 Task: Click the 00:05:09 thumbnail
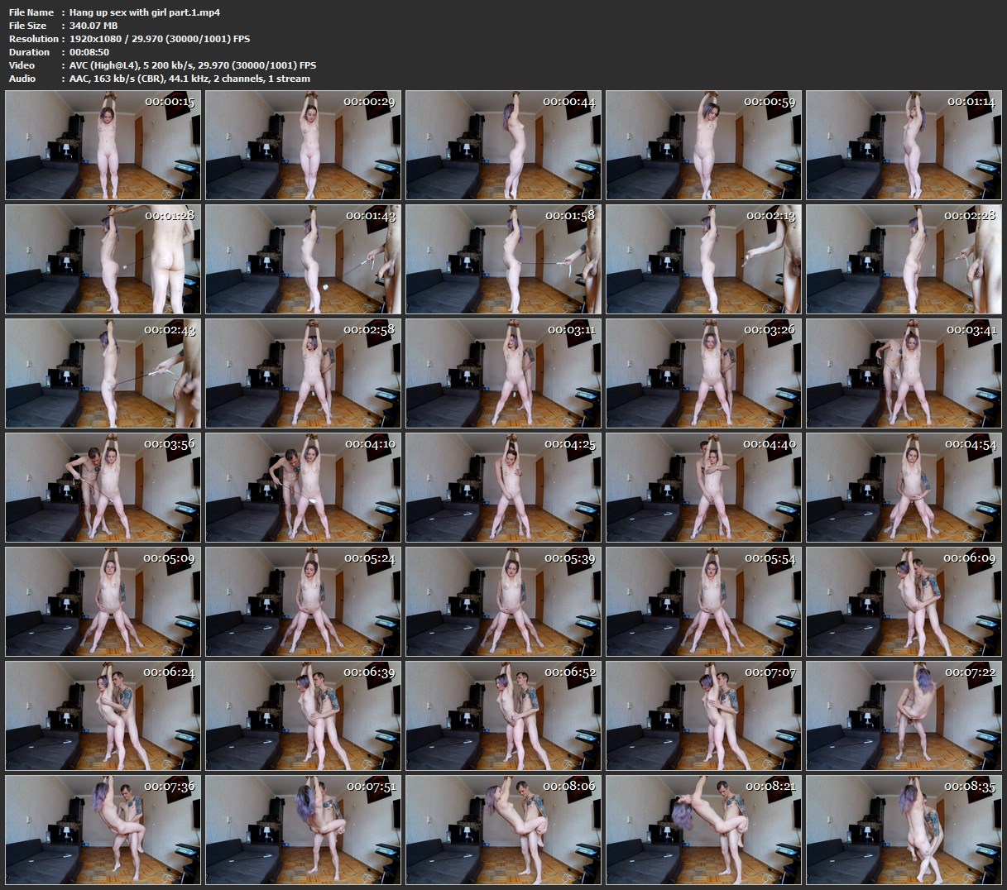pyautogui.click(x=103, y=601)
